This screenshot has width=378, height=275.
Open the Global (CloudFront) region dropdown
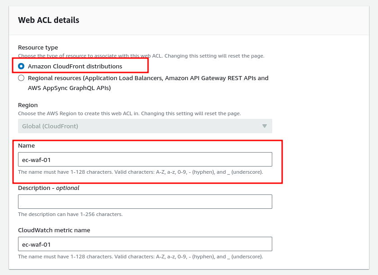145,126
